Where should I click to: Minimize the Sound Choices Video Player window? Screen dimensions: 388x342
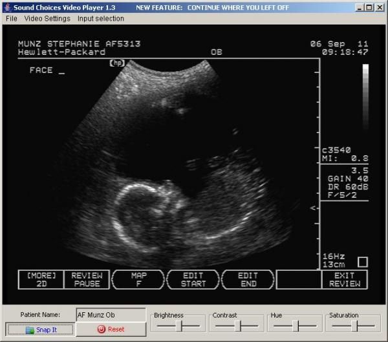pos(360,8)
